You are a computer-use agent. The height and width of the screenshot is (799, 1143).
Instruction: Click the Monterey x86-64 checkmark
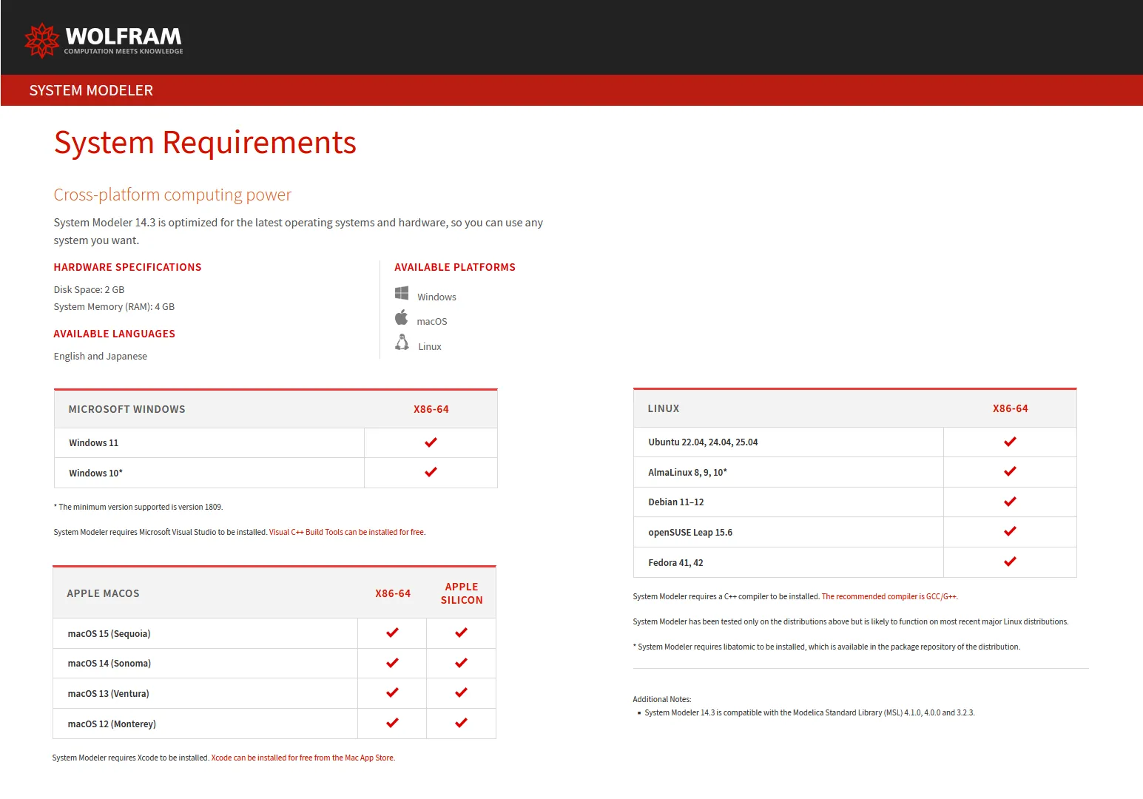pyautogui.click(x=392, y=723)
